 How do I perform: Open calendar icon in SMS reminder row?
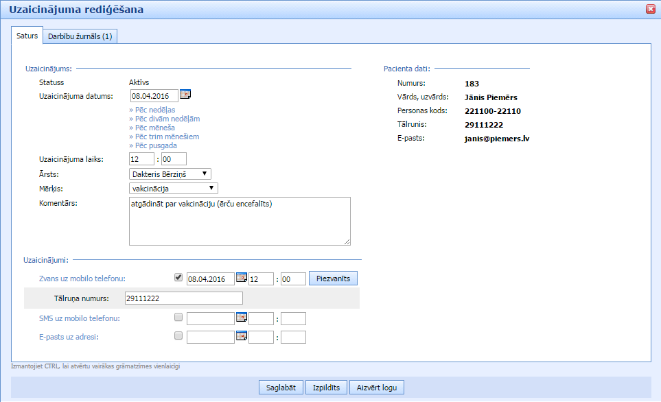tap(241, 318)
